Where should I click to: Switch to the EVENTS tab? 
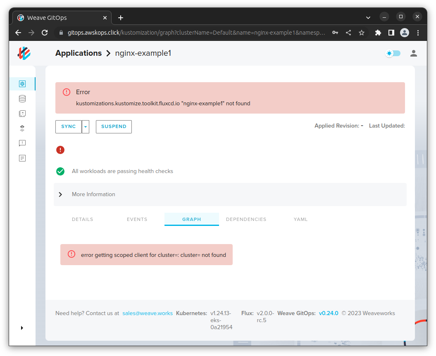click(x=137, y=219)
